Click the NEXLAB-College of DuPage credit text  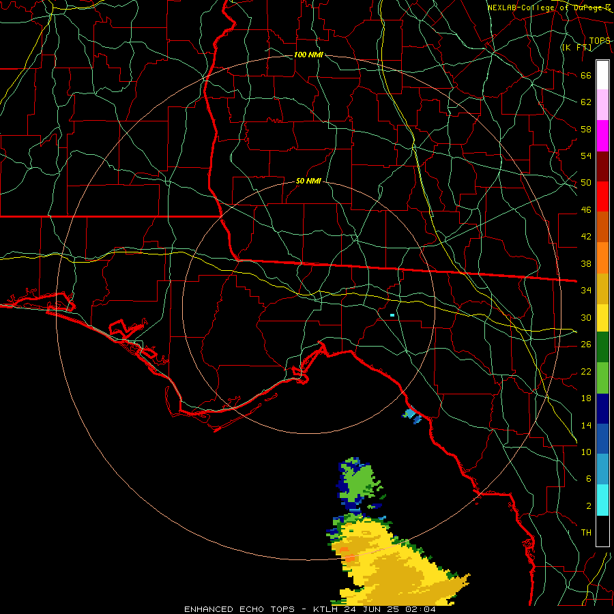[x=549, y=8]
